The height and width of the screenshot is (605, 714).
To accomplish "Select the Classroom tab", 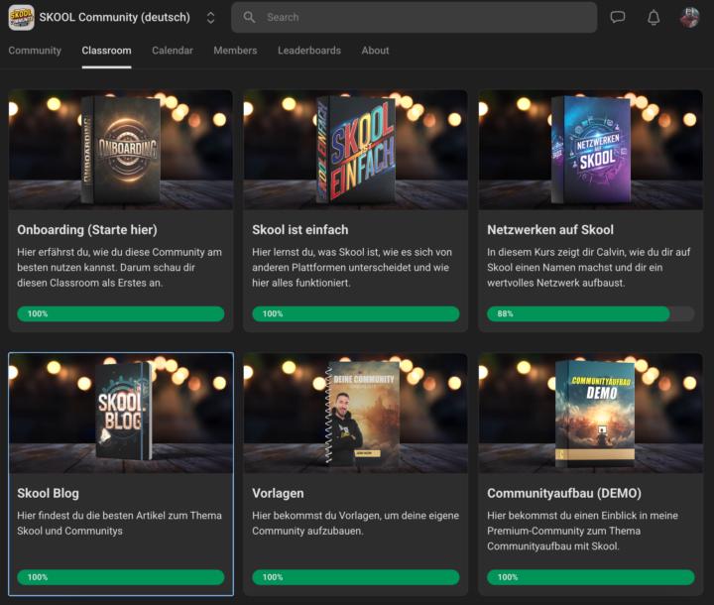I will (x=106, y=51).
